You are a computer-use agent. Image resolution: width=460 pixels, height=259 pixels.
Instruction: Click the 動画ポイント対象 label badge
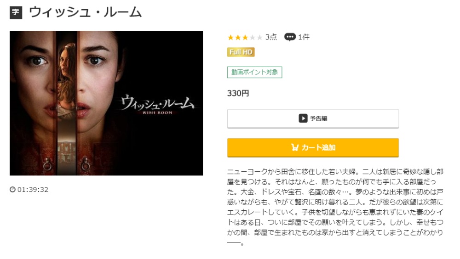(x=255, y=73)
